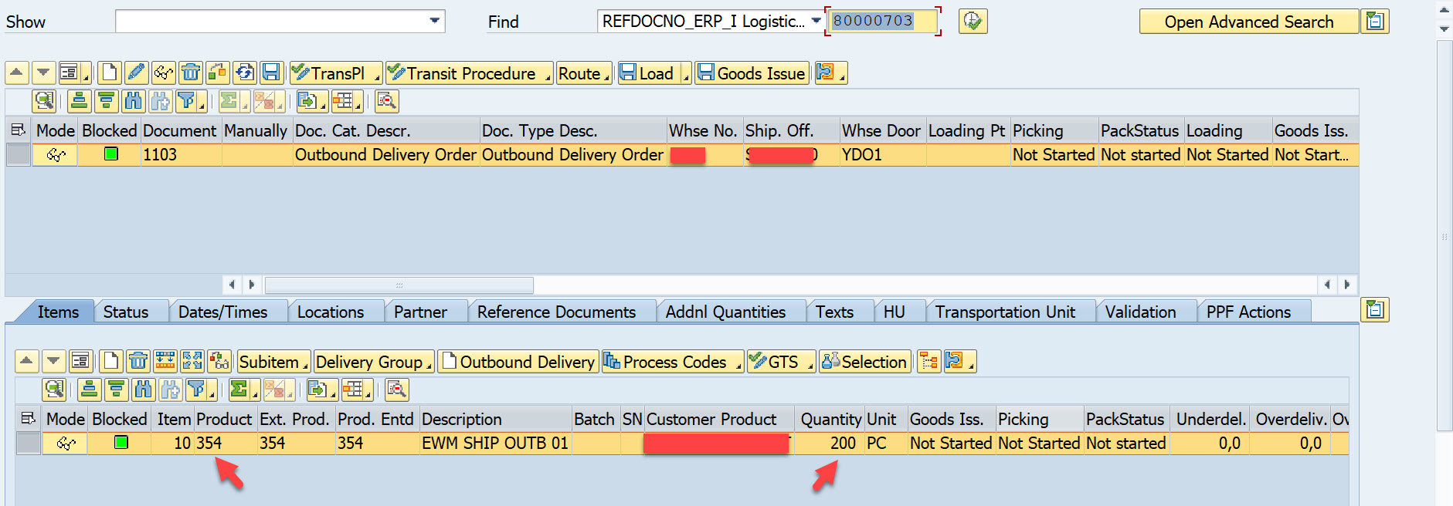Viewport: 1453px width, 506px height.
Task: Open the Show dropdown list
Action: (435, 21)
